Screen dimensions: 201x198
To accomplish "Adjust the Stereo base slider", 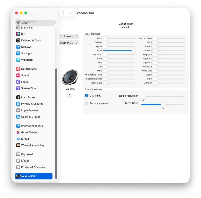I will [163, 104].
